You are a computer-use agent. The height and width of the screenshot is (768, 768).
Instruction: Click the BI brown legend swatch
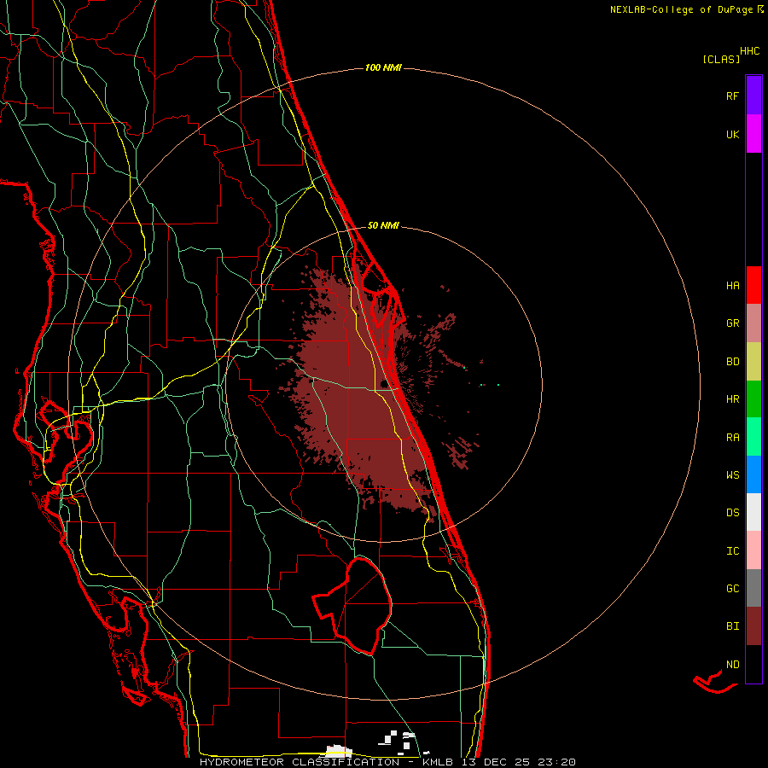(753, 626)
